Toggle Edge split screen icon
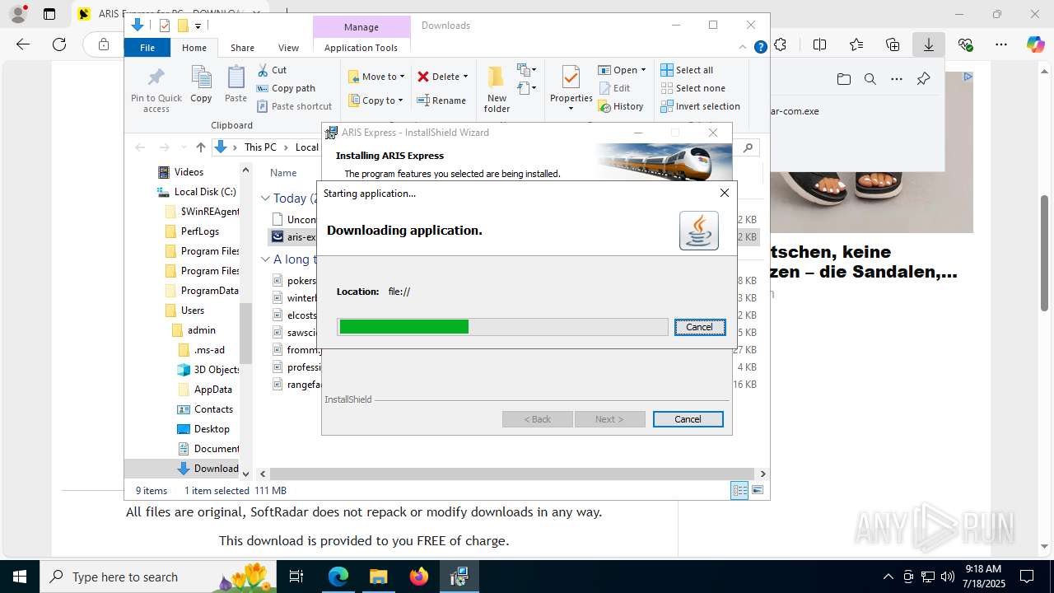Viewport: 1054px width, 593px height. 819,44
